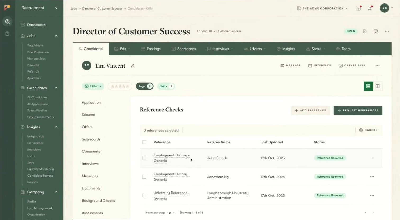400x220 pixels.
Task: Open the Scorecards tab
Action: 184,49
